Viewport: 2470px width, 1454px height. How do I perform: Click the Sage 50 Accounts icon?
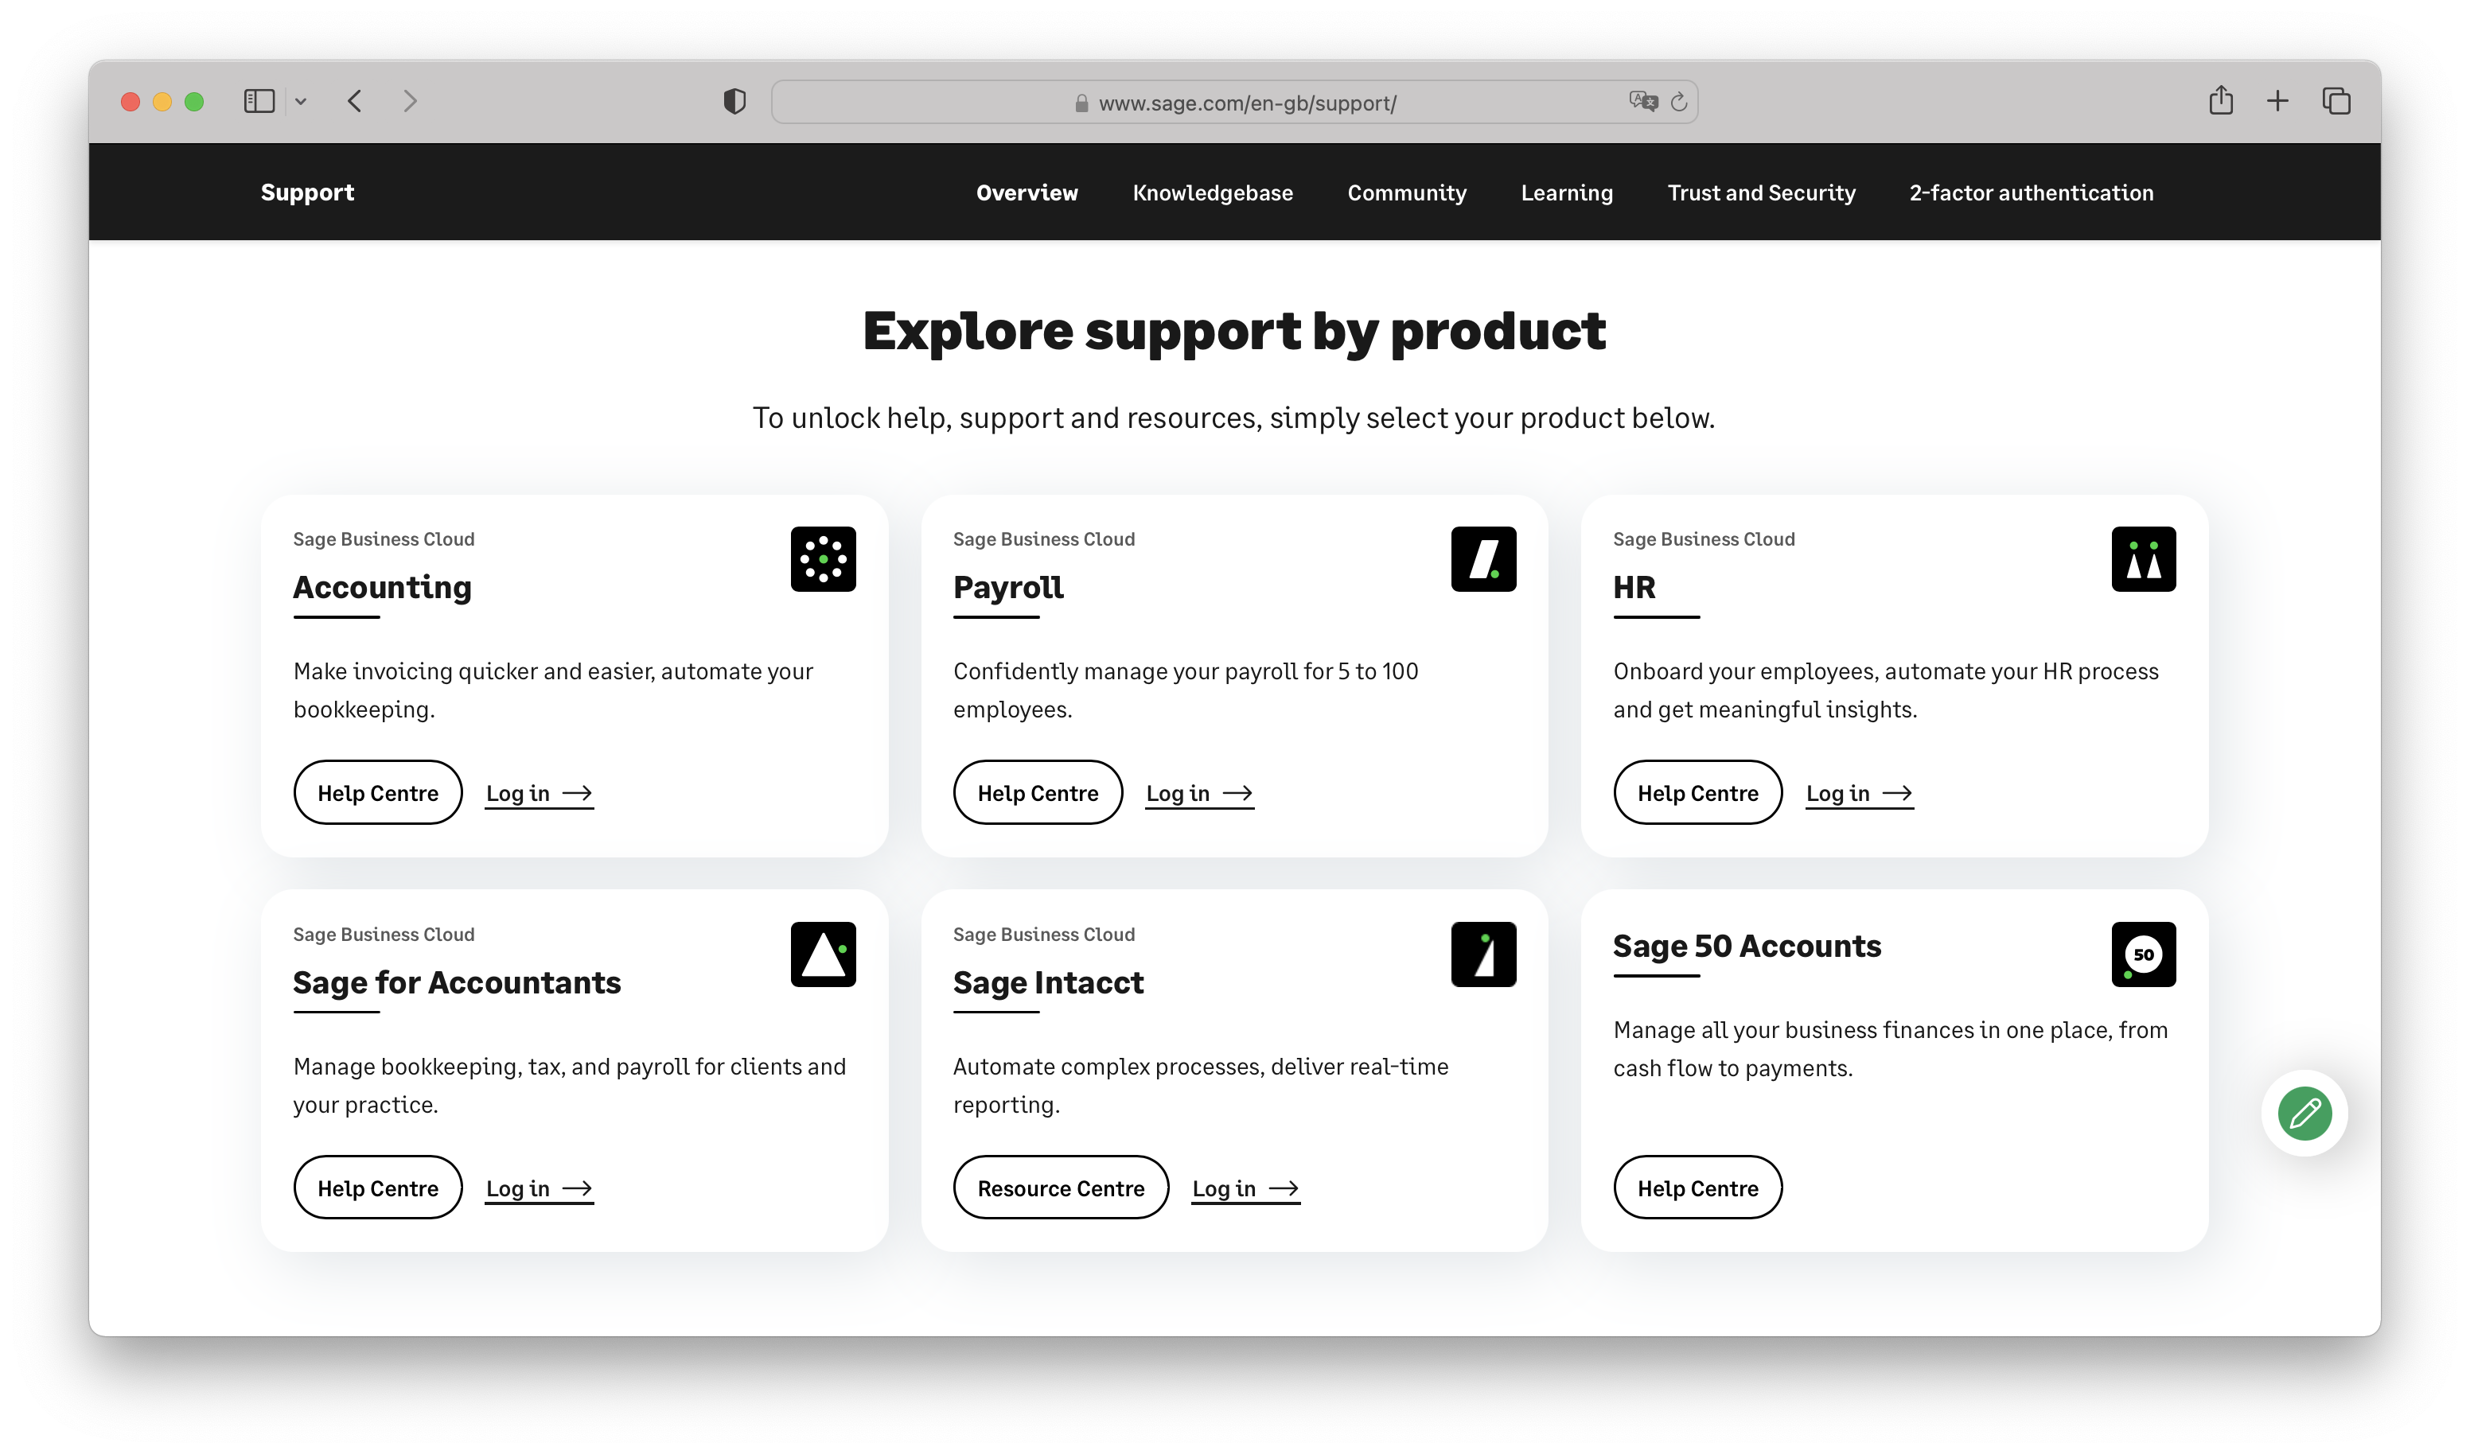pyautogui.click(x=2143, y=954)
